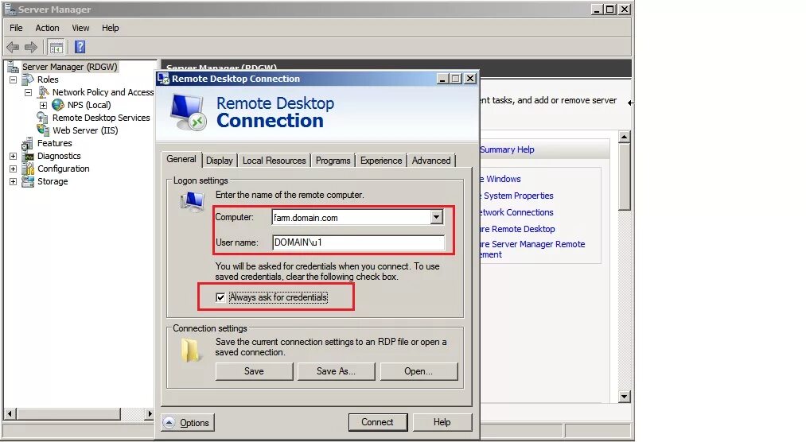Open the Computer name dropdown arrow
The height and width of the screenshot is (442, 806).
436,217
